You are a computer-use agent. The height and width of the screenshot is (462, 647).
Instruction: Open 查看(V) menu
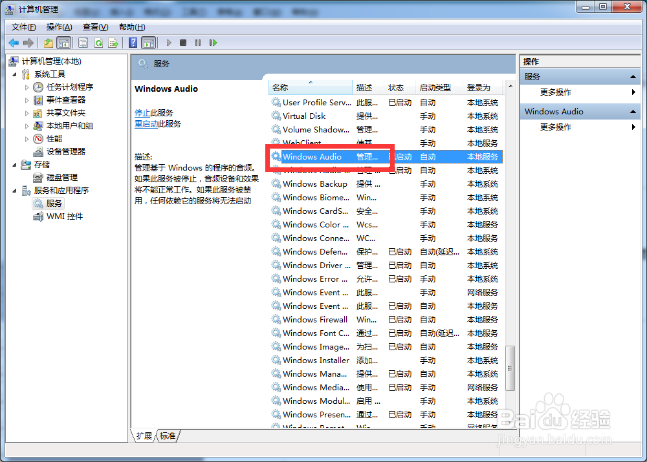[x=95, y=27]
